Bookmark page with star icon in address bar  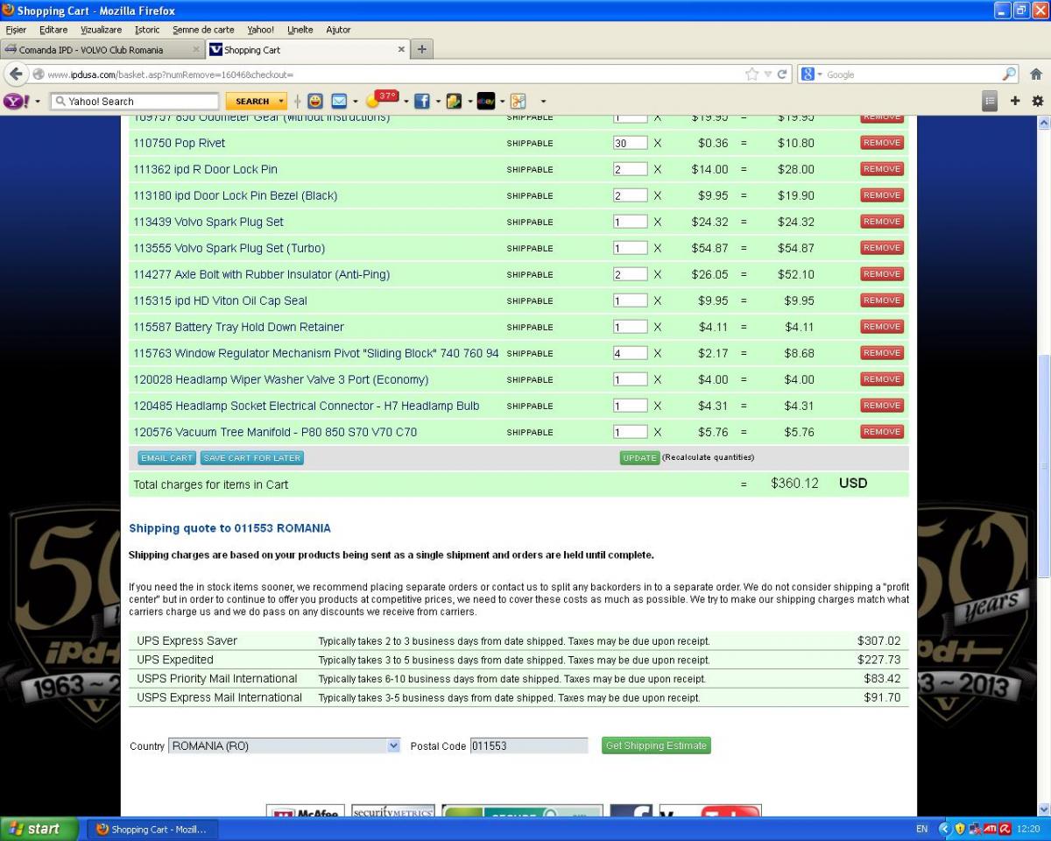tap(751, 74)
